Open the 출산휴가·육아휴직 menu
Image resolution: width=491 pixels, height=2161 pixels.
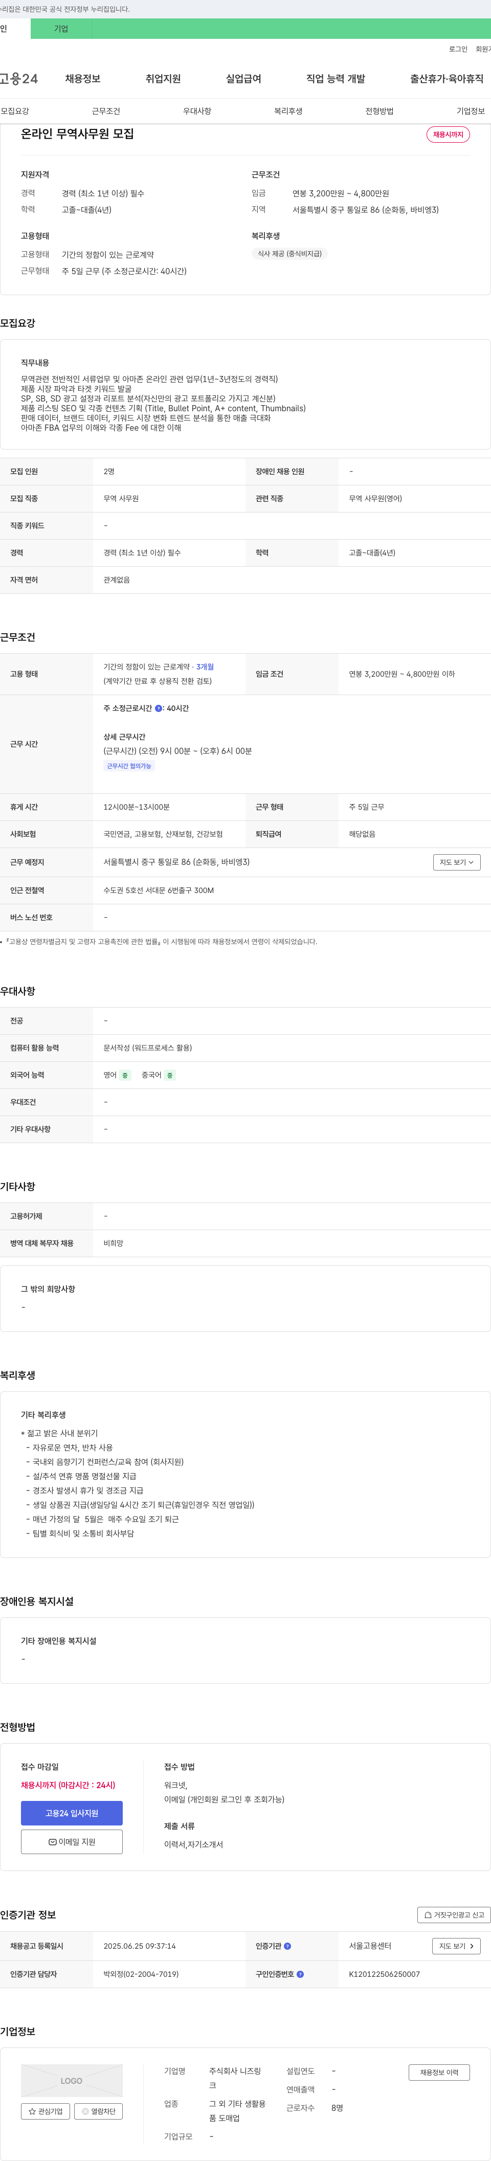tap(447, 79)
